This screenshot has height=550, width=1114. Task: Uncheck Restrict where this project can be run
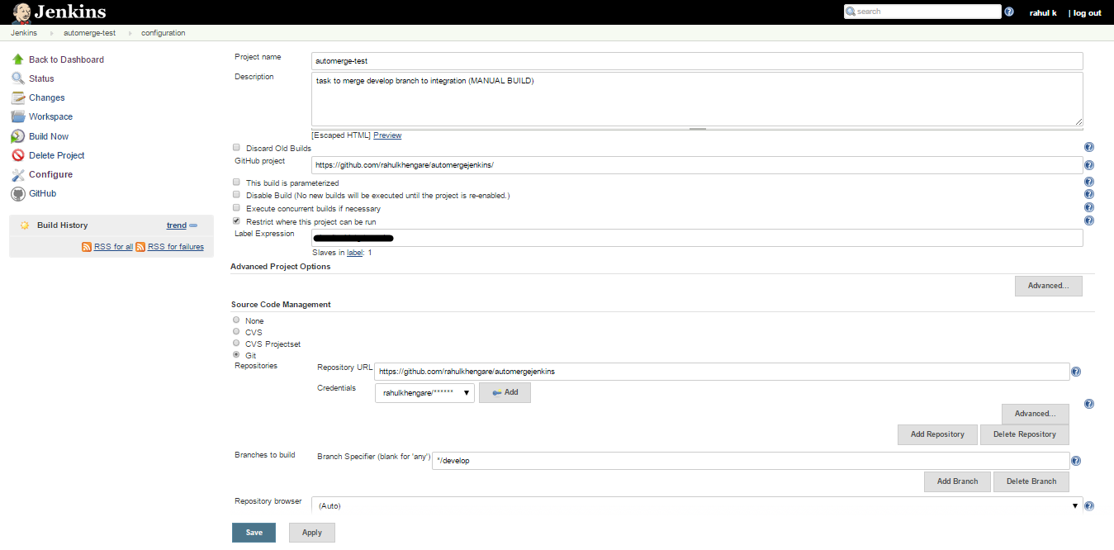[235, 220]
